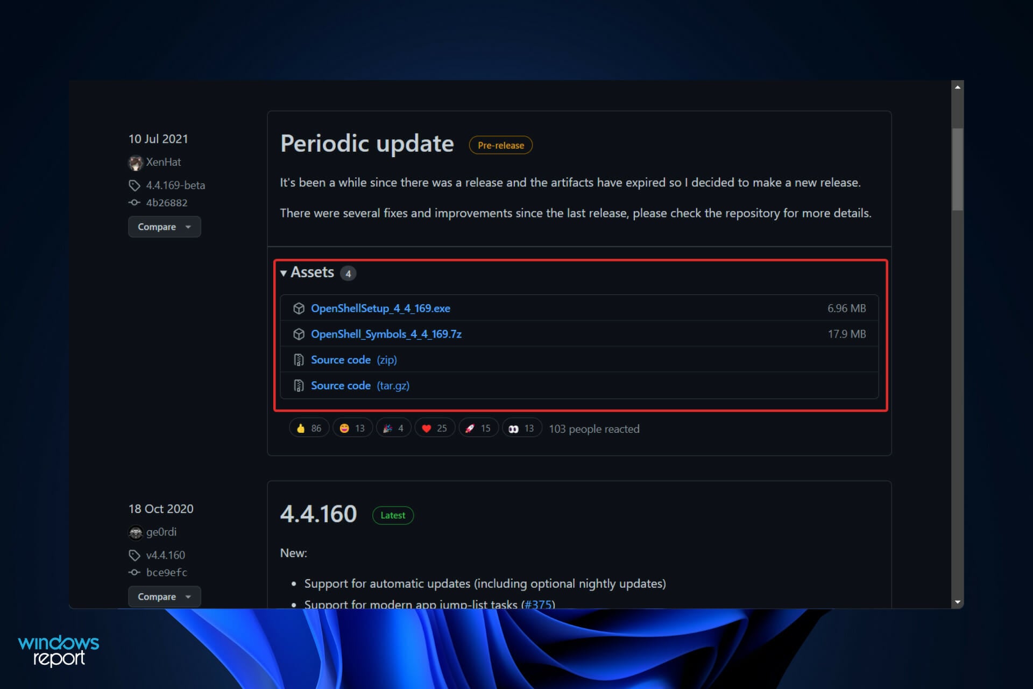Click the archive icon beside Source code (zip)
The height and width of the screenshot is (689, 1033).
[299, 359]
